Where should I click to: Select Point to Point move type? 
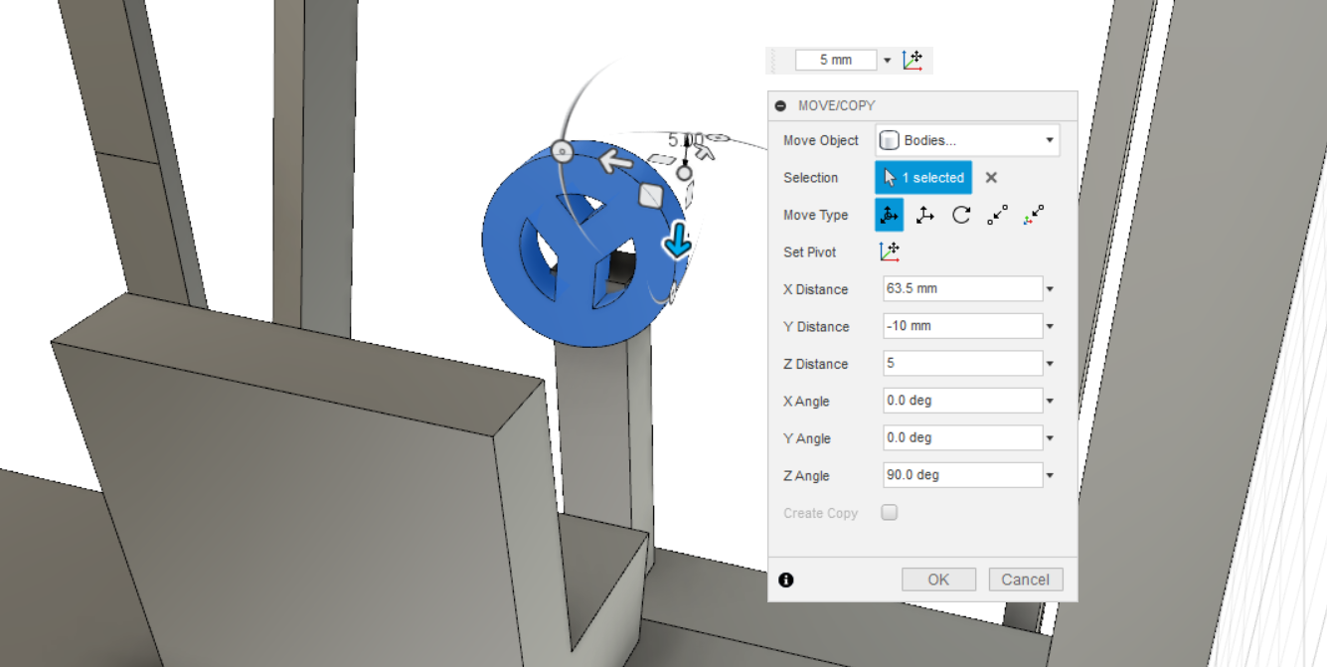(997, 215)
